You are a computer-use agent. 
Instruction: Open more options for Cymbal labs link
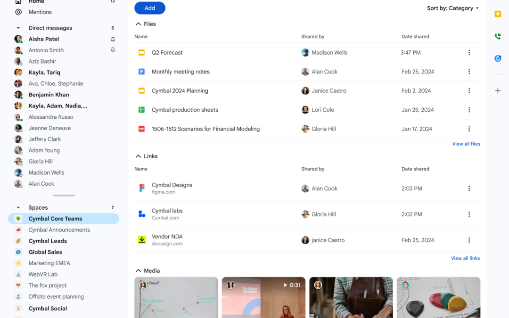click(469, 214)
